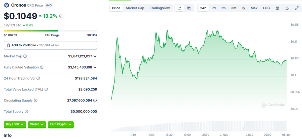Click the 24h Range price bar

click(x=50, y=31)
